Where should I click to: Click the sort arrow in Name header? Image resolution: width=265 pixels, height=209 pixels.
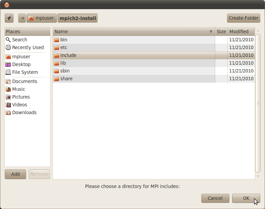211,32
